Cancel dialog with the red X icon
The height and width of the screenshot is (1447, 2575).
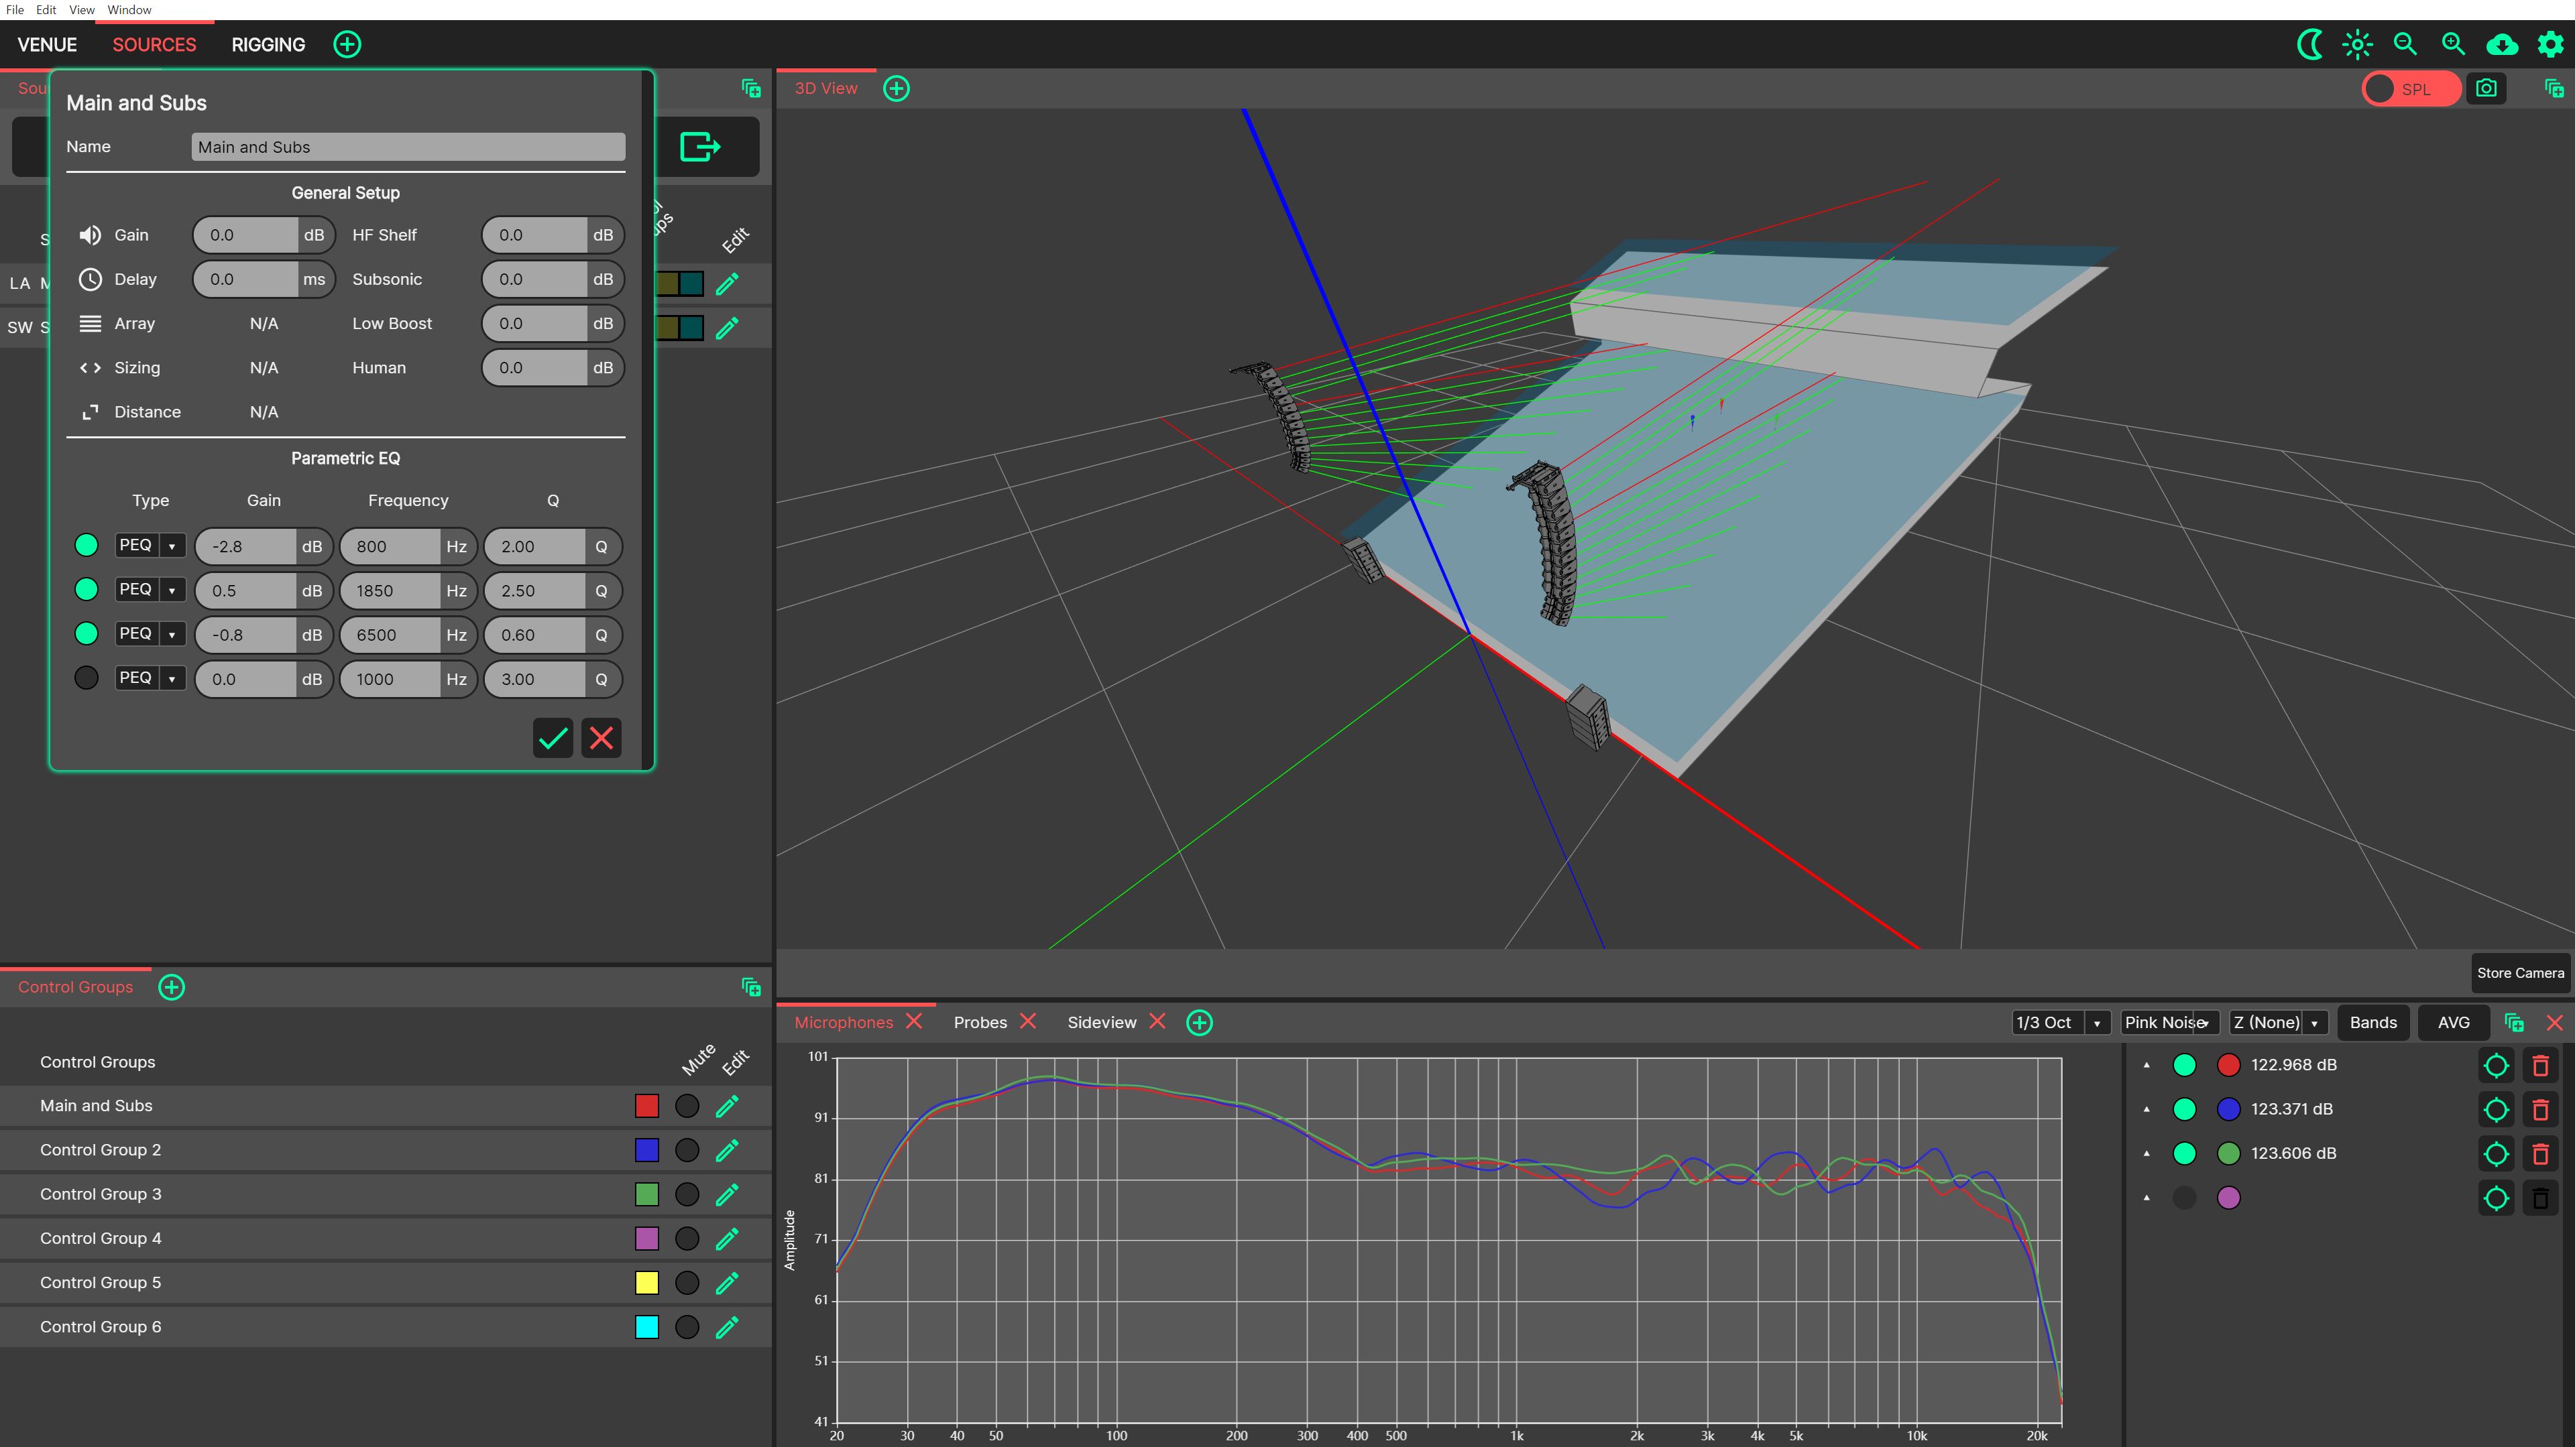pos(602,739)
